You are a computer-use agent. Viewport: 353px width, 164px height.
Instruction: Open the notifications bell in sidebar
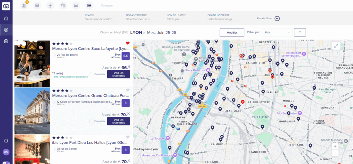6,141
